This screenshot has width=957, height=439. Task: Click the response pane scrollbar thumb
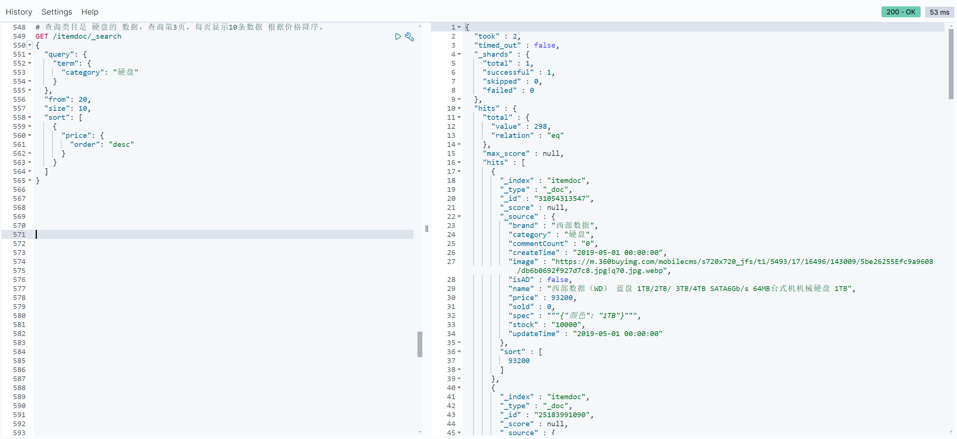[951, 64]
